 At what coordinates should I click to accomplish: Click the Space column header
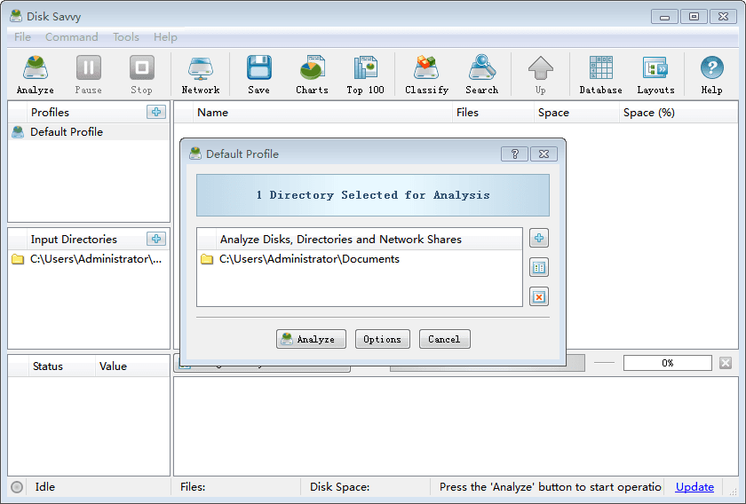coord(576,112)
